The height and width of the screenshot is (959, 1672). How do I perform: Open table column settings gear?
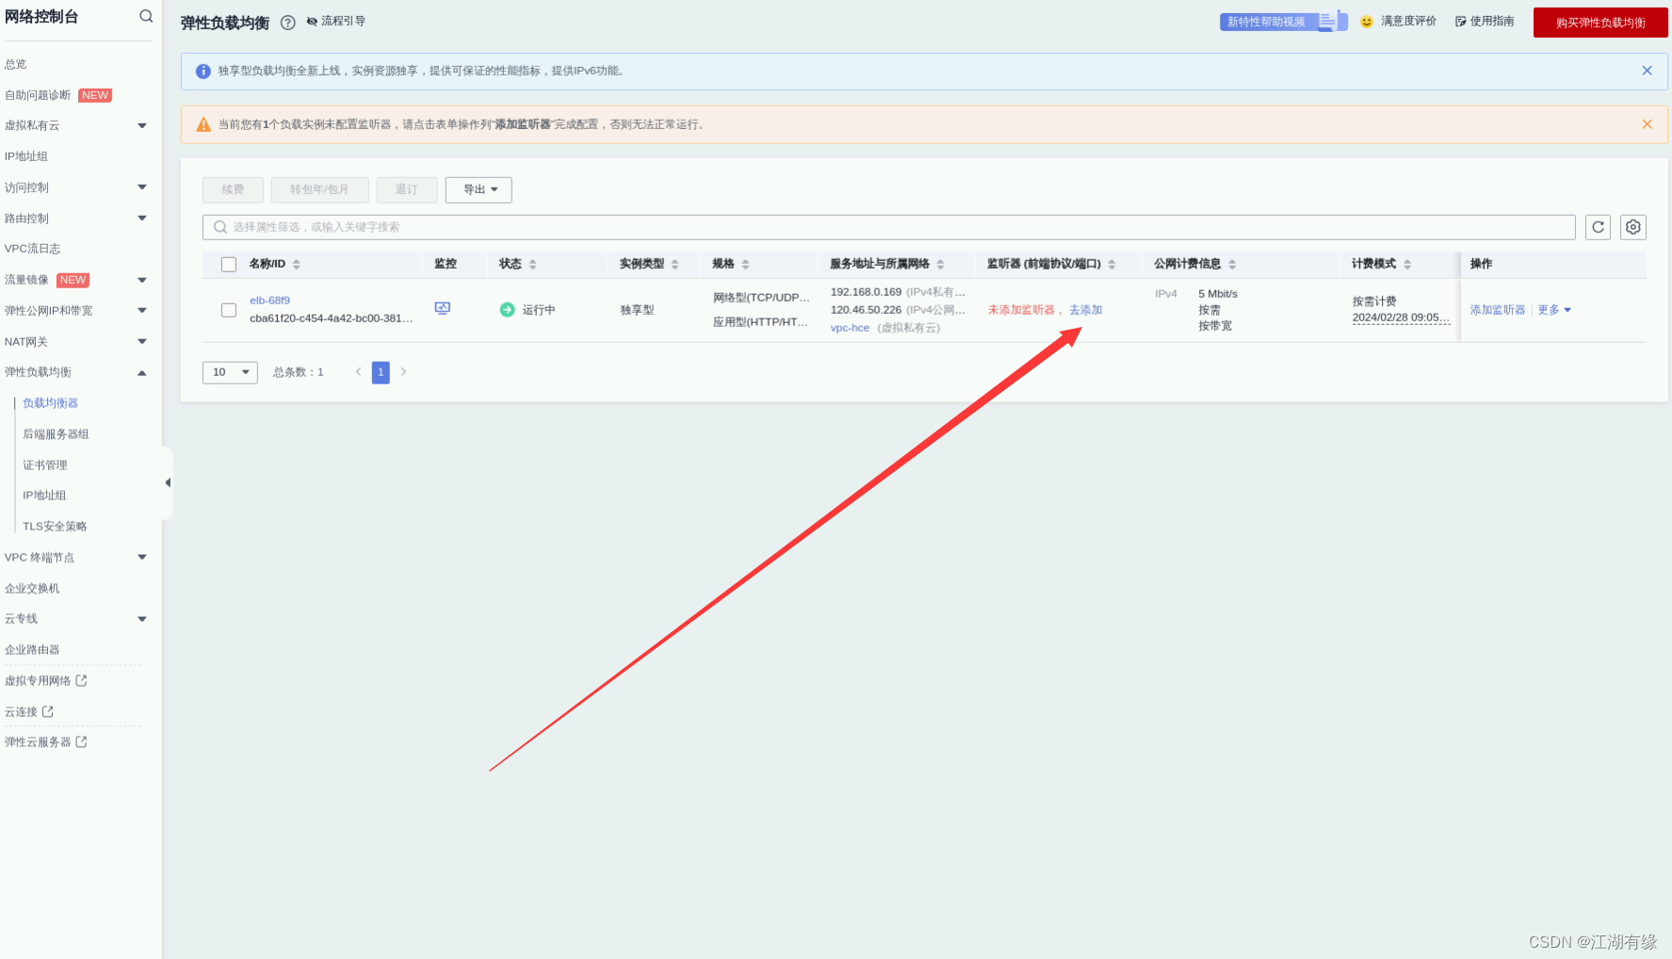click(x=1633, y=227)
